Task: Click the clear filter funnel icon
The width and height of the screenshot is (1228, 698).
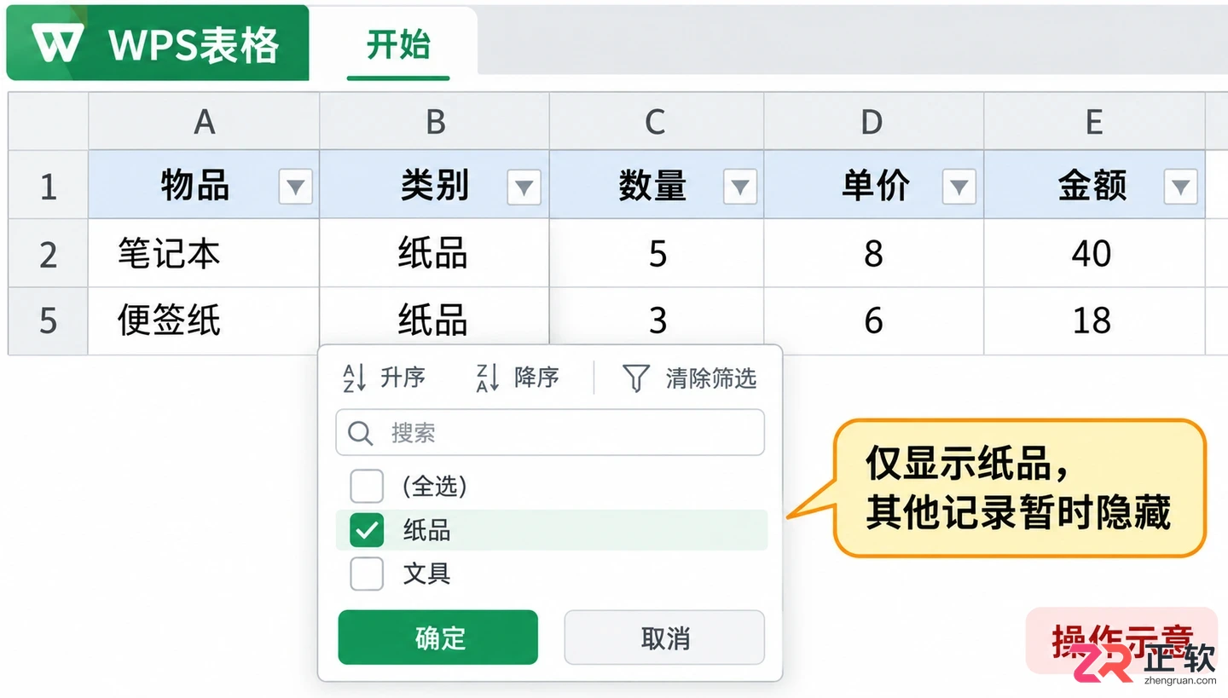Action: pyautogui.click(x=636, y=378)
